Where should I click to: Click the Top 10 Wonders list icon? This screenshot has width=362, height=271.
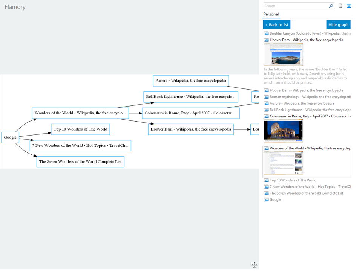(x=267, y=180)
